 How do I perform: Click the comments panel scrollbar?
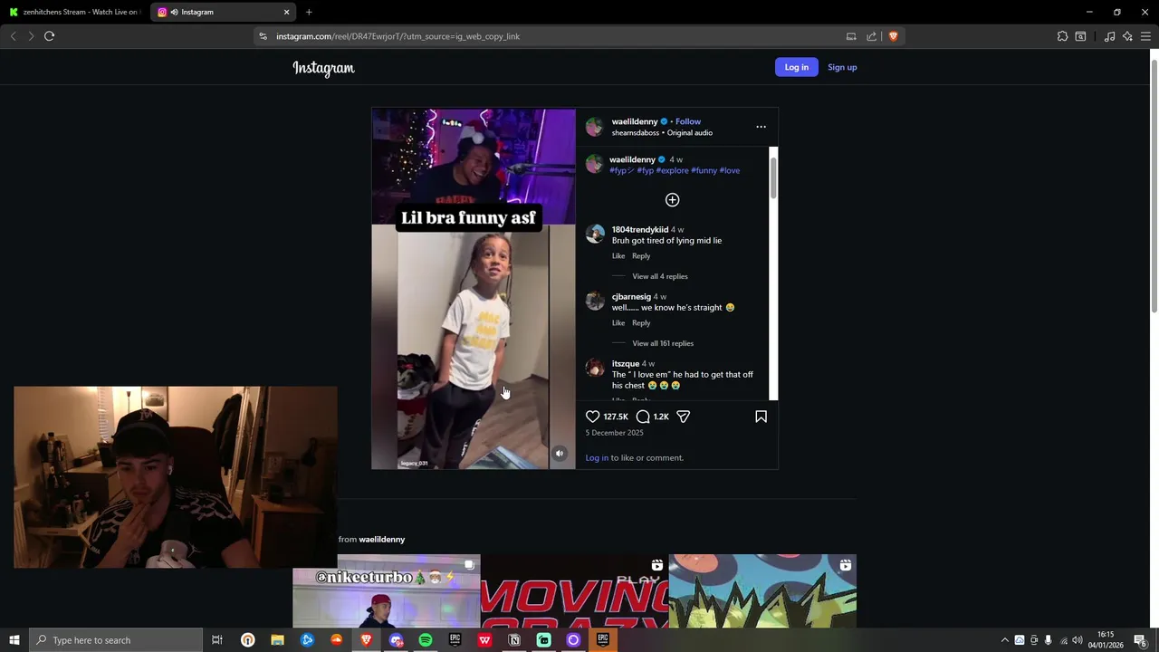(773, 178)
